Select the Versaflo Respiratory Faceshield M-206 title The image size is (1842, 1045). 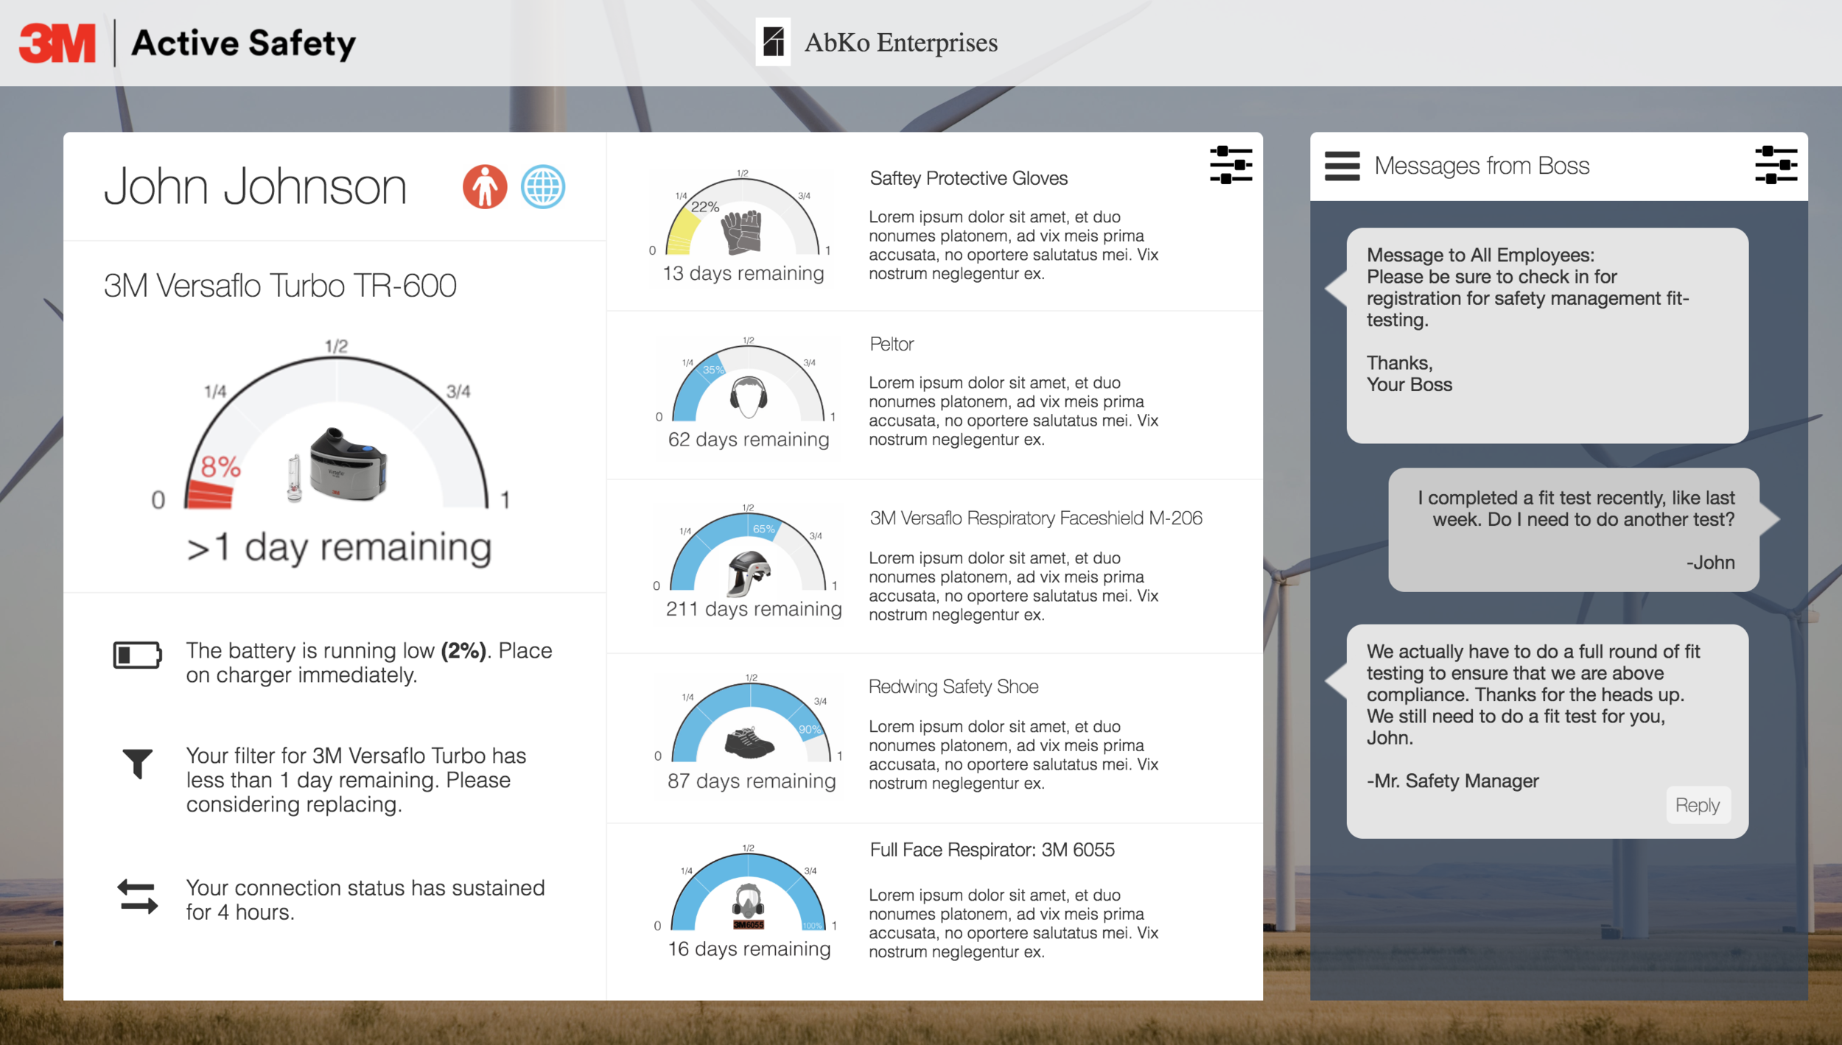[1035, 518]
